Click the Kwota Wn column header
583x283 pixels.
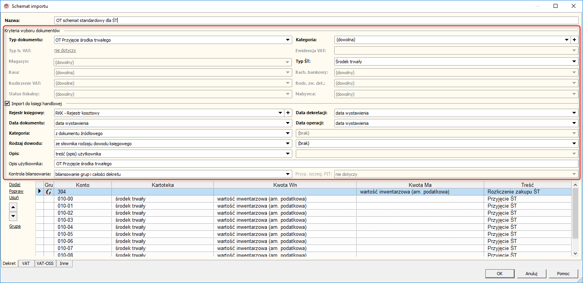pyautogui.click(x=285, y=185)
